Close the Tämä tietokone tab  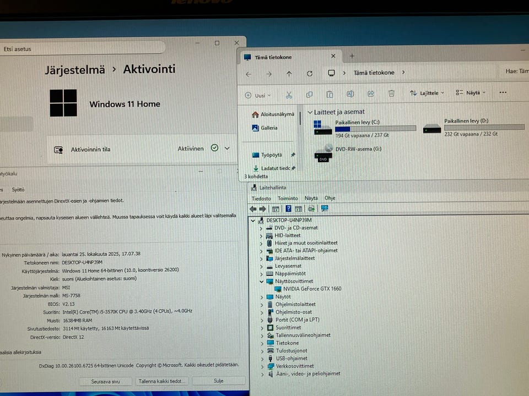[x=333, y=56]
